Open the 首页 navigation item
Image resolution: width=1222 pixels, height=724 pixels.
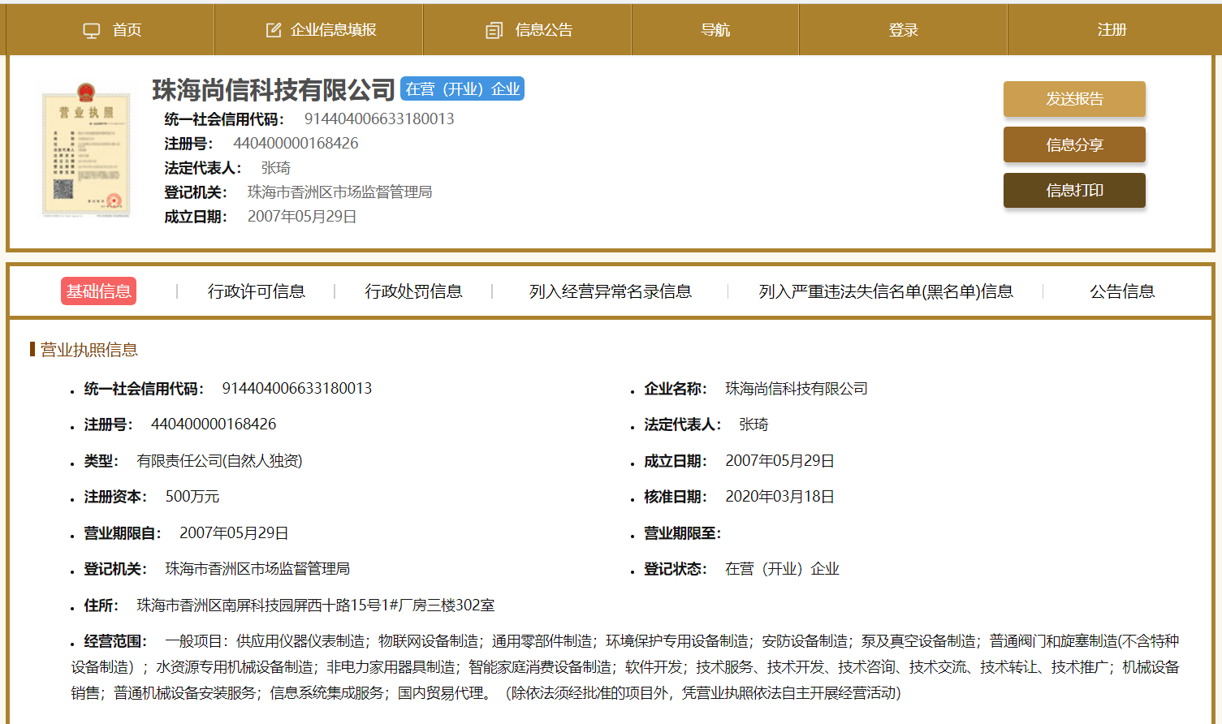[x=110, y=30]
